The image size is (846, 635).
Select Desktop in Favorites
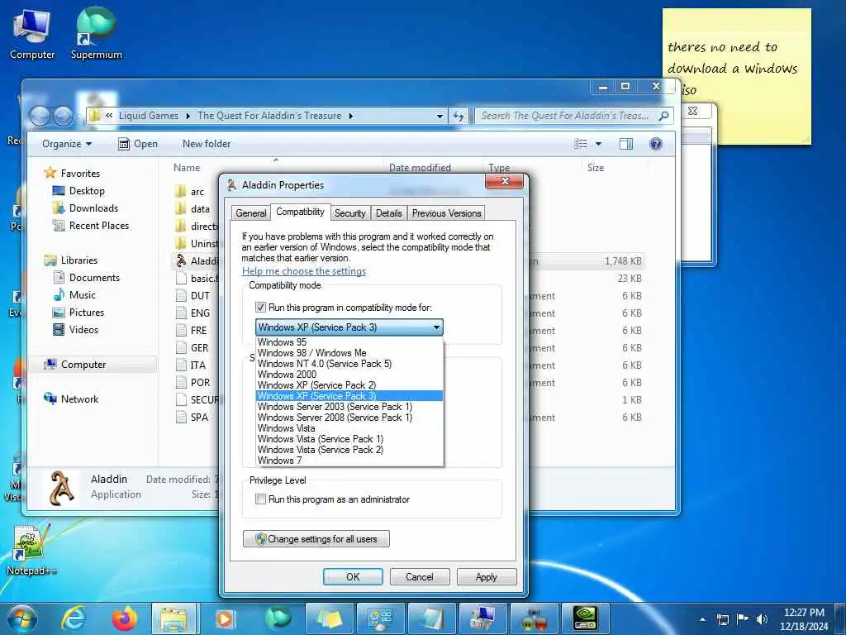pos(78,191)
